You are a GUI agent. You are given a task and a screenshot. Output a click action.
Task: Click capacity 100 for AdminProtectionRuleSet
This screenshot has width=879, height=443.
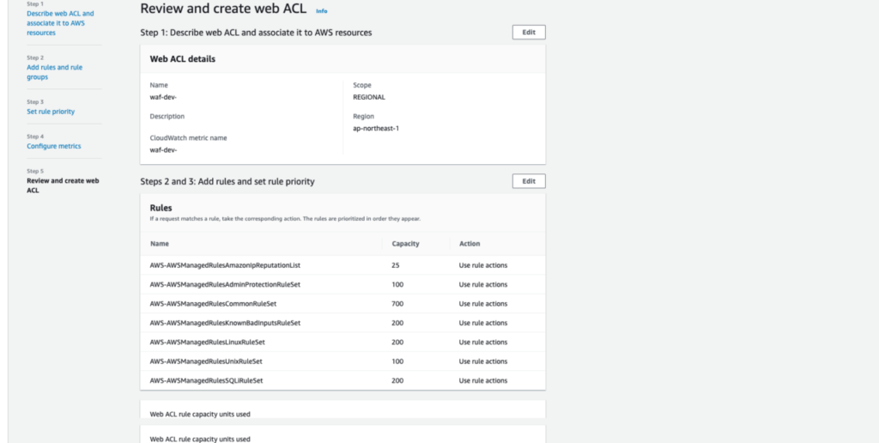tap(397, 284)
